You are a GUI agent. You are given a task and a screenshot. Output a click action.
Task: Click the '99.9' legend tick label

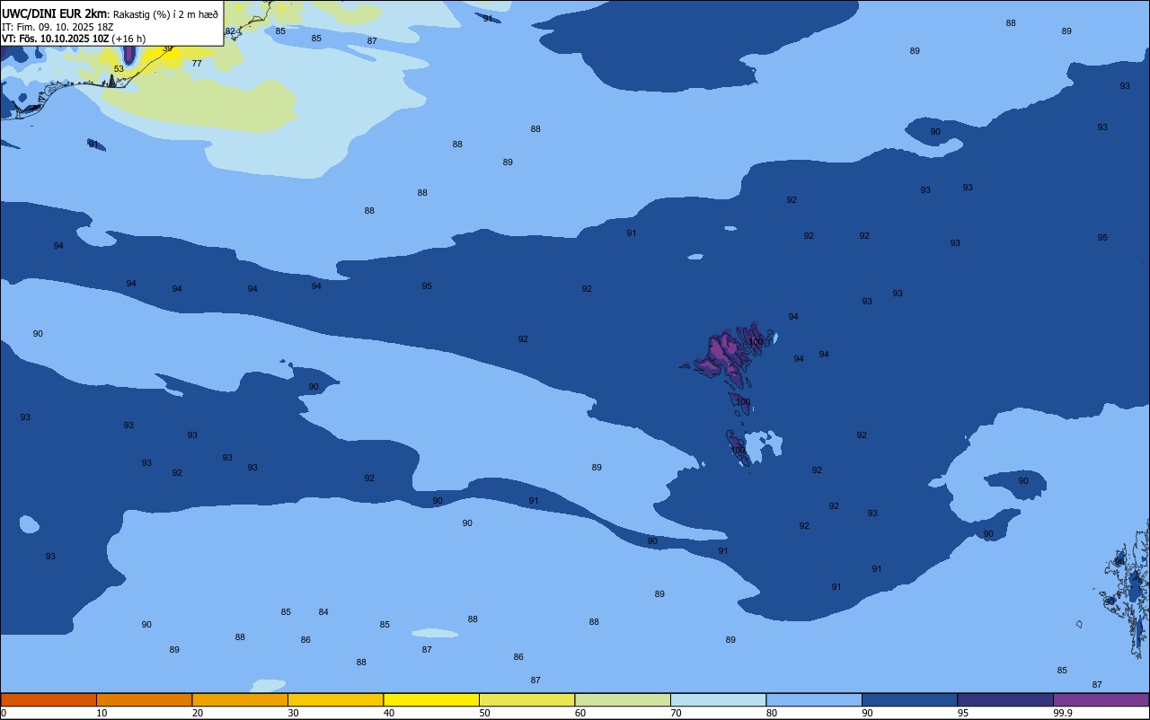click(1063, 713)
